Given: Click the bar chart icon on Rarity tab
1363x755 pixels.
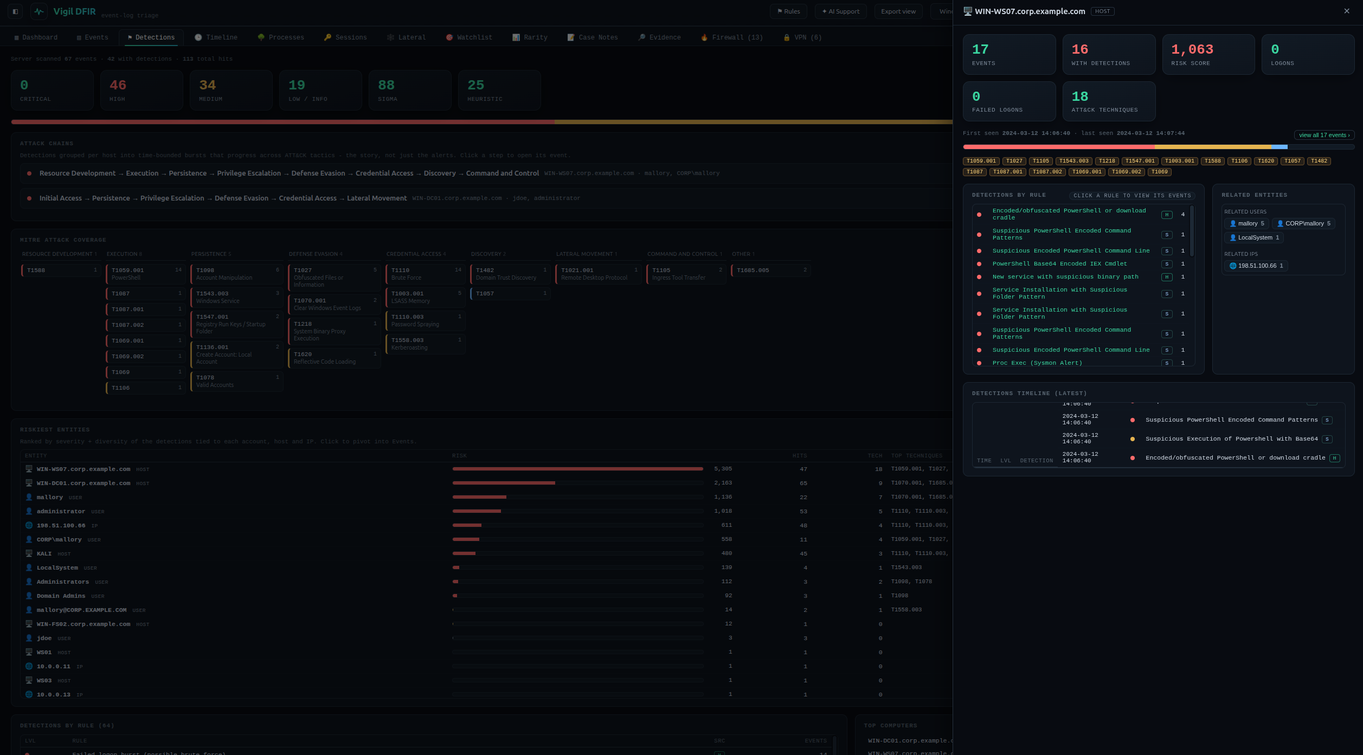Looking at the screenshot, I should 516,37.
